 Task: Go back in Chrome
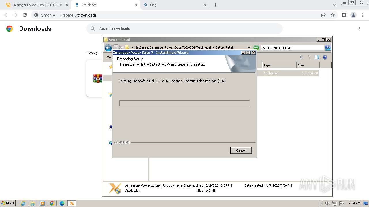point(6,15)
